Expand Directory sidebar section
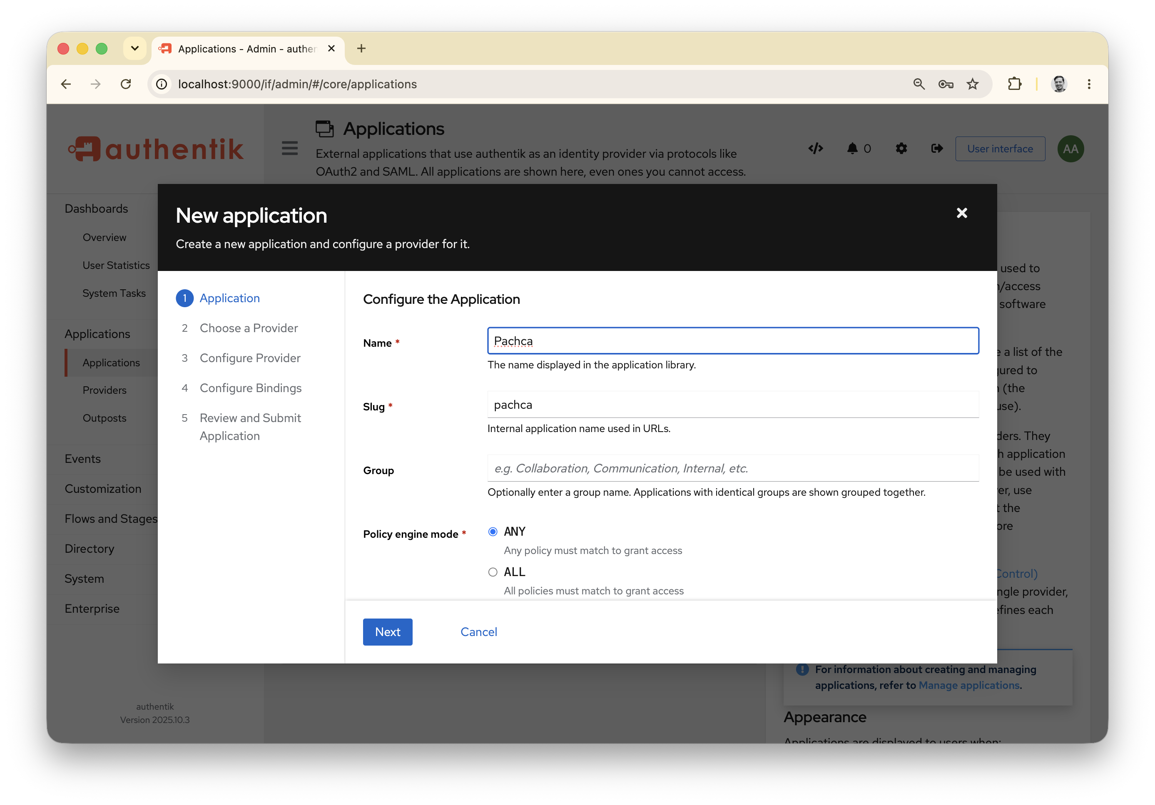Viewport: 1155px width, 805px height. (89, 549)
